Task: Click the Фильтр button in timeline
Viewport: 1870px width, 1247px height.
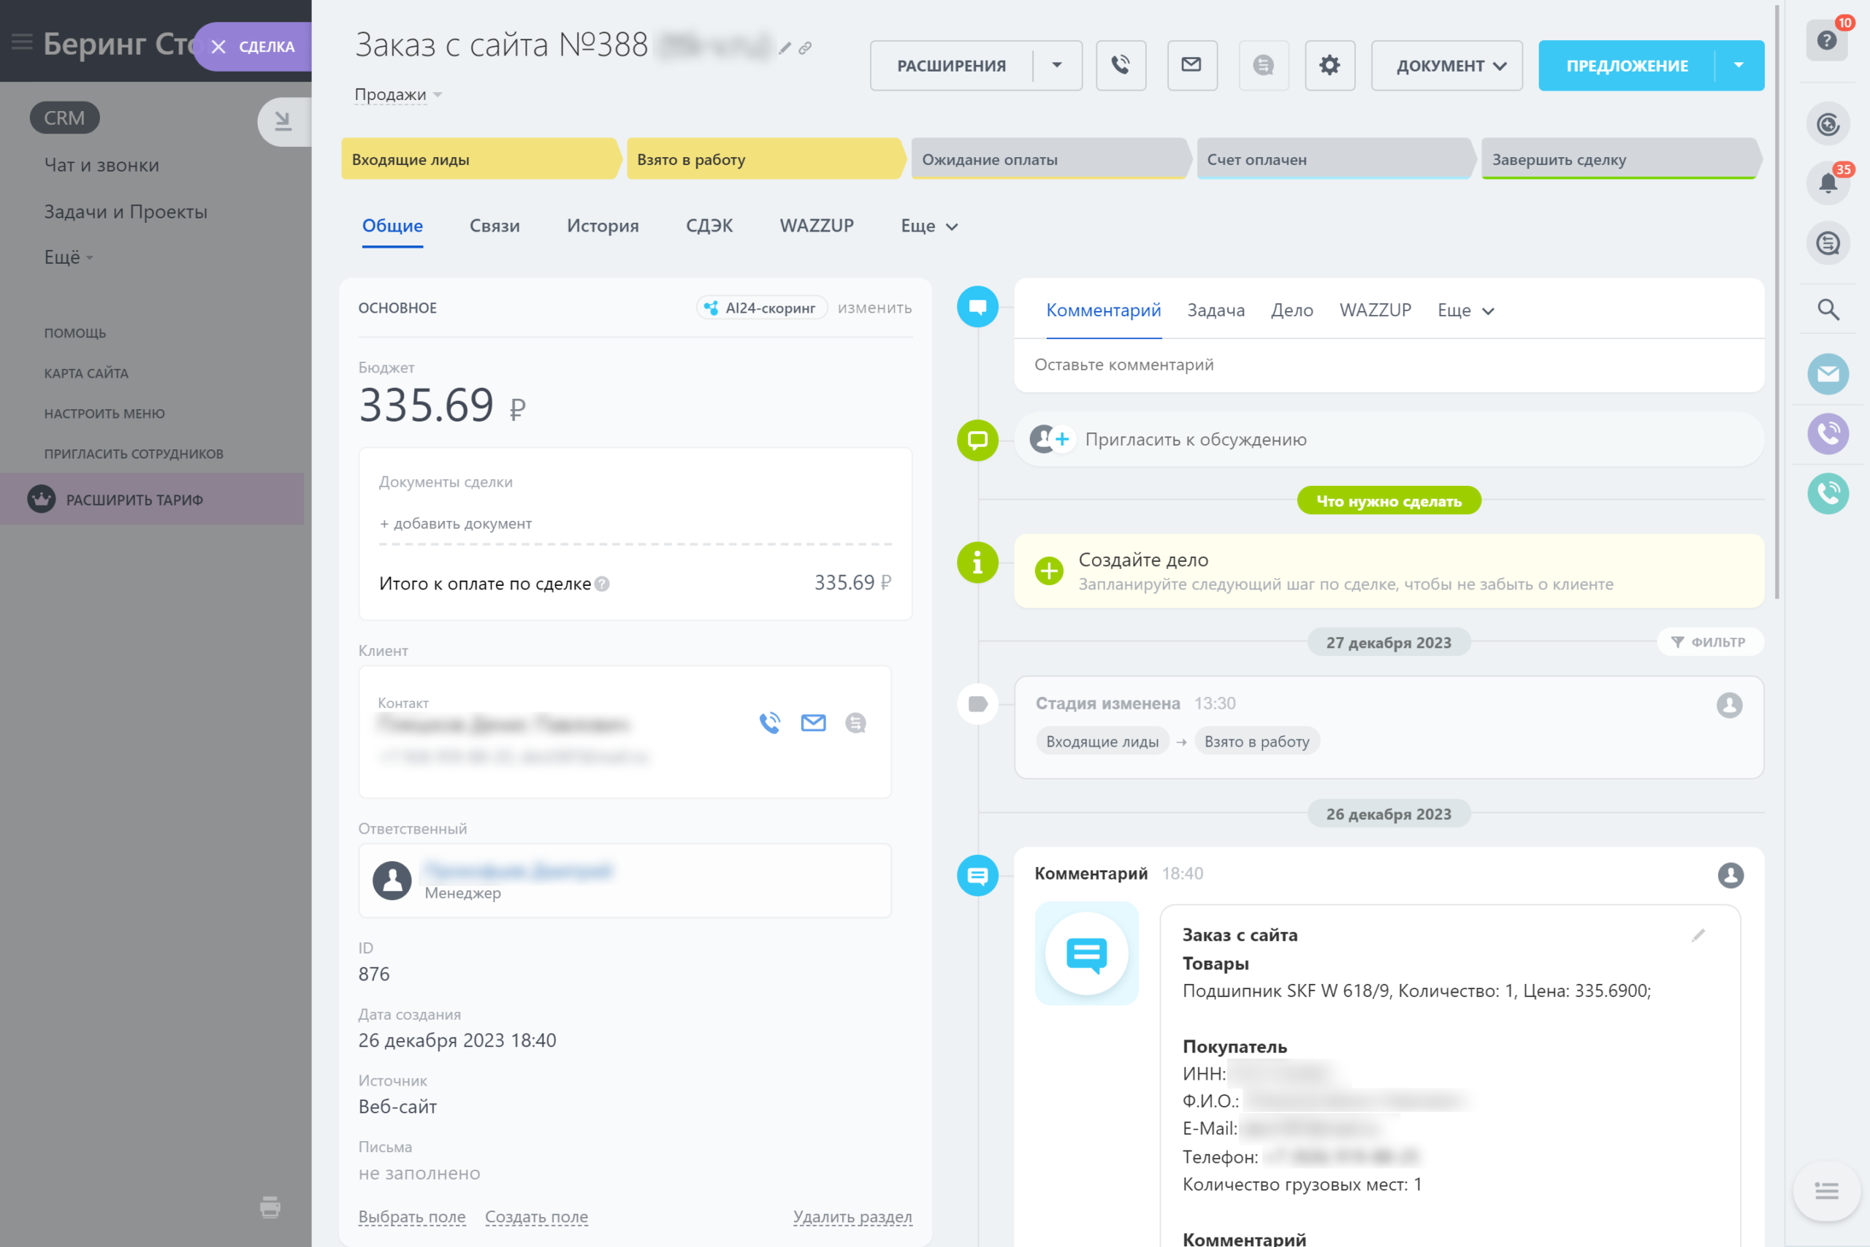Action: pyautogui.click(x=1709, y=642)
